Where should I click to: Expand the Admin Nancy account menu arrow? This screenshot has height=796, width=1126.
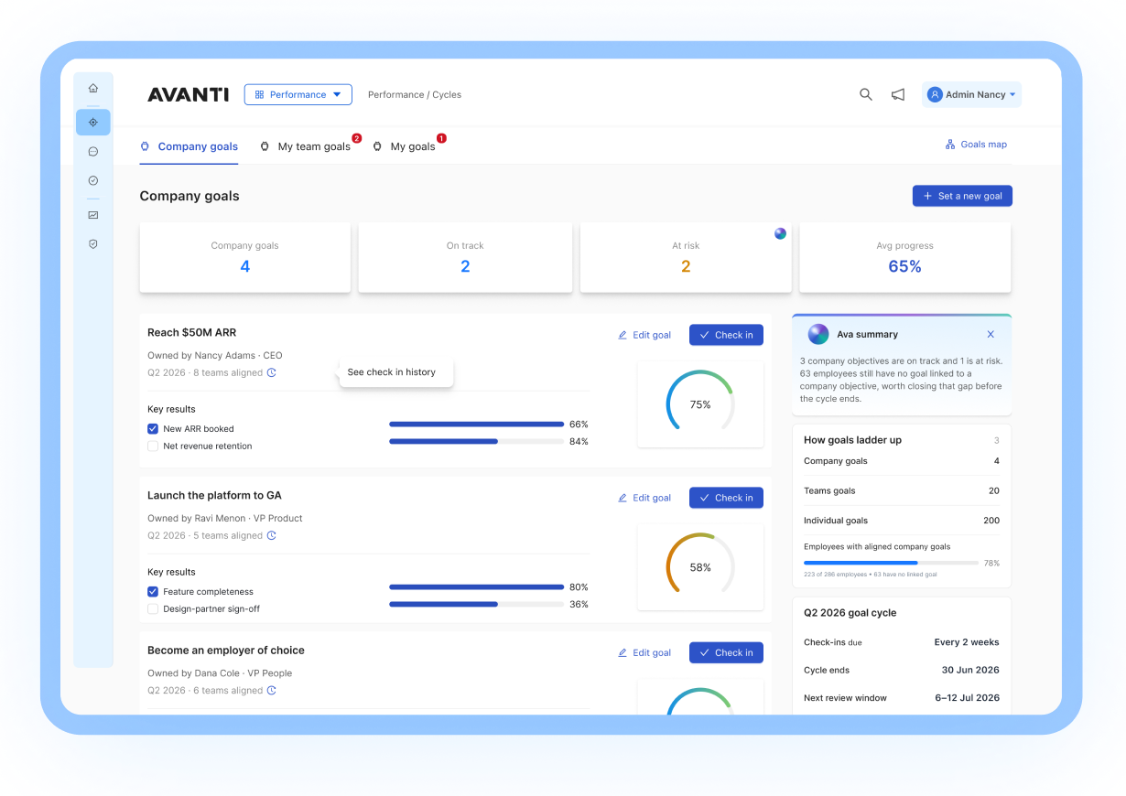(1012, 95)
